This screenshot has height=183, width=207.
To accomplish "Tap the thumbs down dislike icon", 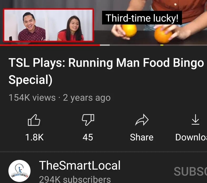I will coord(88,120).
